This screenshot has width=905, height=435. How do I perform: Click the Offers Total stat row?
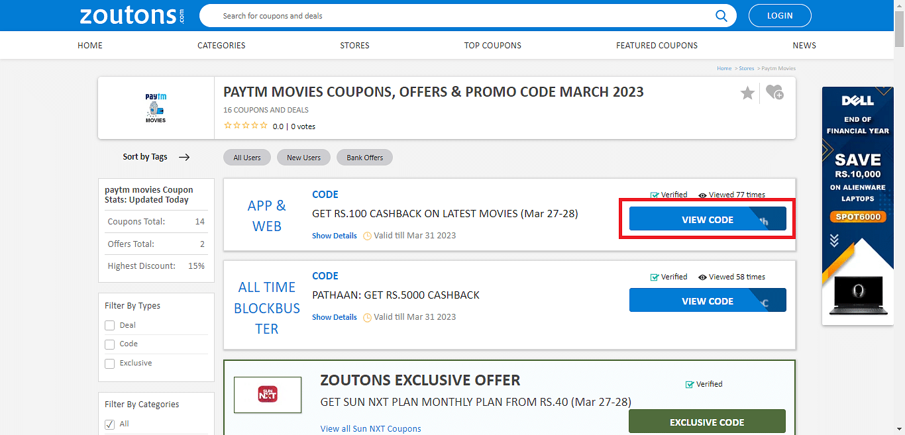click(x=156, y=244)
